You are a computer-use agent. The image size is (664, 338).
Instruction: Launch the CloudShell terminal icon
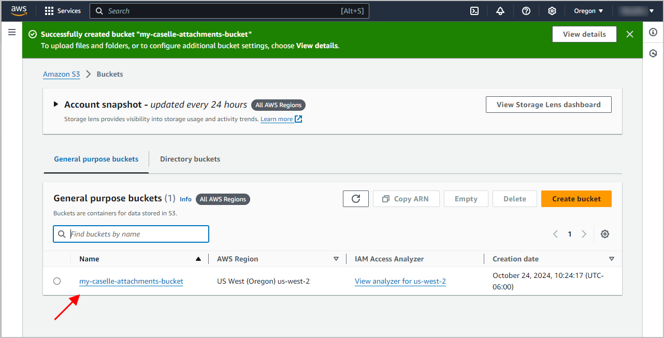click(x=474, y=11)
